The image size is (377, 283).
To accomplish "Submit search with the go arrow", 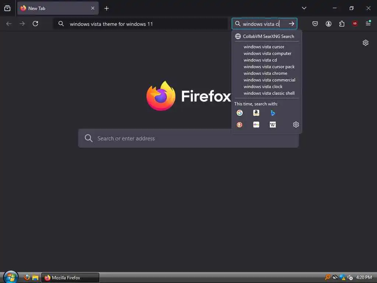I will pos(292,24).
